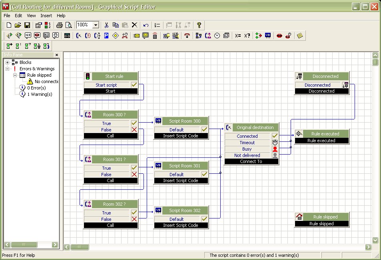
Task: Click the Connected checkmark in Original destination
Action: click(275, 136)
